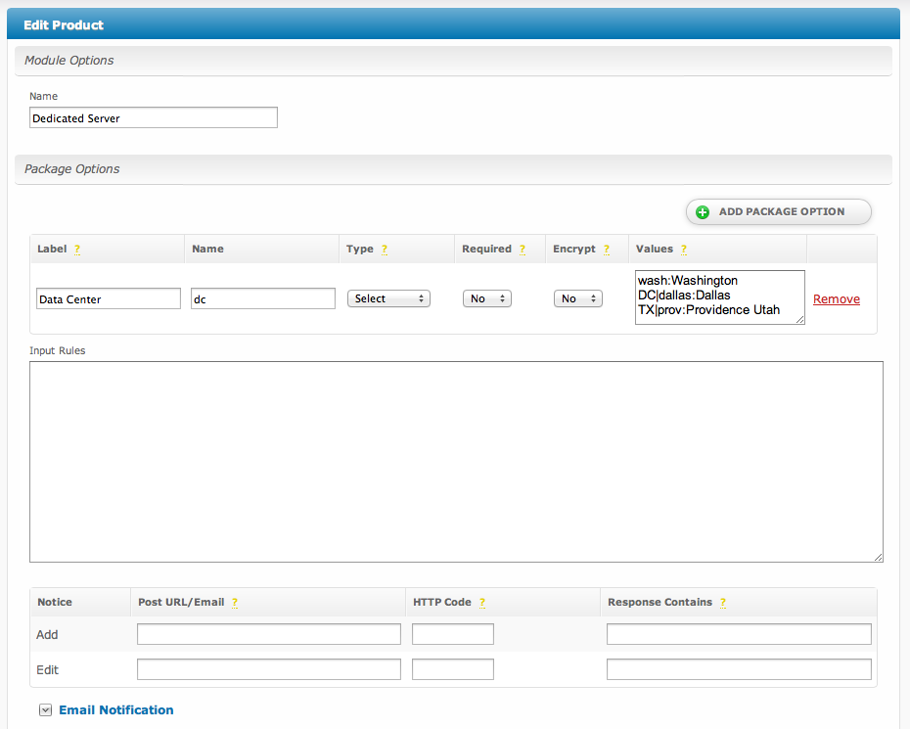Viewport: 910px width, 729px height.
Task: Click the help icon next to Label
Action: [77, 250]
